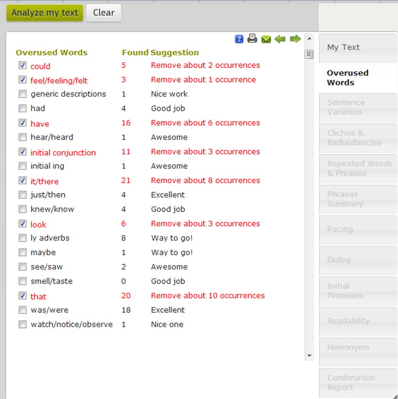Click the blue help question mark icon

239,39
